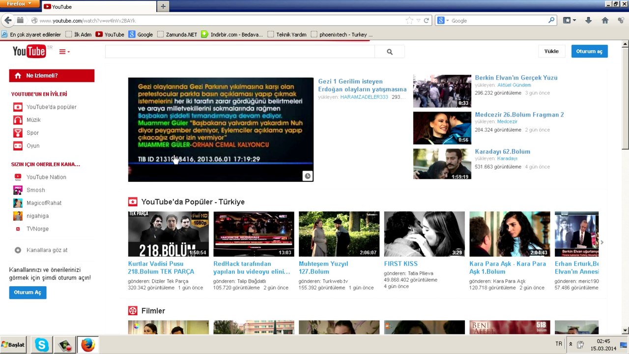This screenshot has height=354, width=629.
Task: Show hidden system tray icons
Action: [570, 345]
